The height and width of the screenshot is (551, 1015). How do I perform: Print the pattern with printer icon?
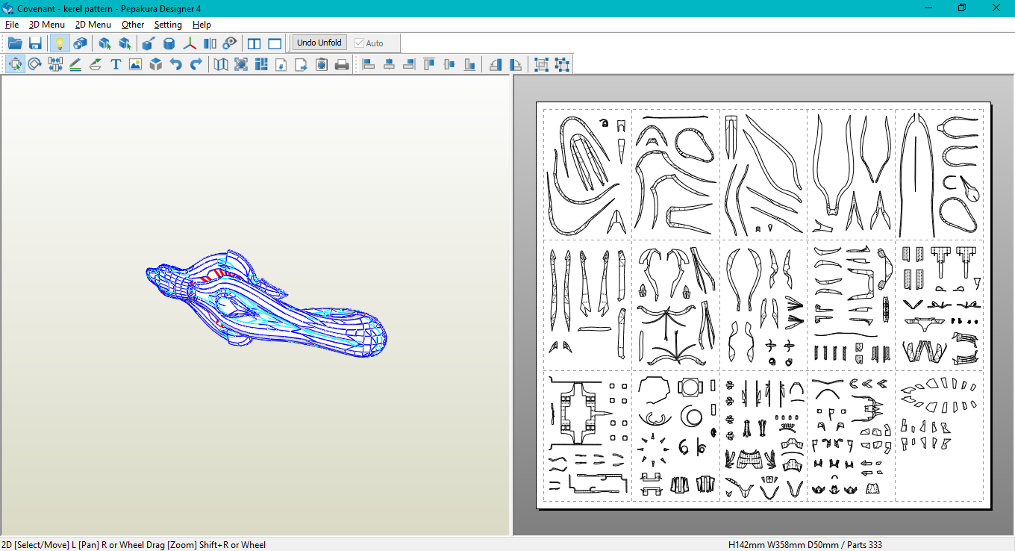342,64
